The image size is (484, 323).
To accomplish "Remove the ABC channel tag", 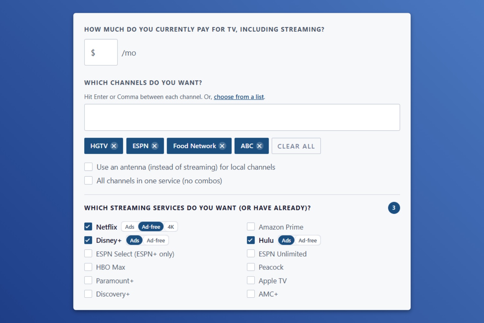I will tap(260, 146).
